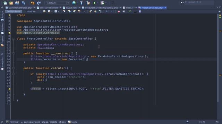Screen dimensions: 222x124
Task: Close the CarrinhoController.php tab
Action: click(34, 8)
